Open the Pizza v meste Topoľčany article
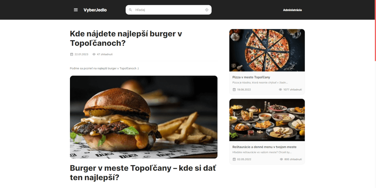376x188 pixels. tap(251, 77)
